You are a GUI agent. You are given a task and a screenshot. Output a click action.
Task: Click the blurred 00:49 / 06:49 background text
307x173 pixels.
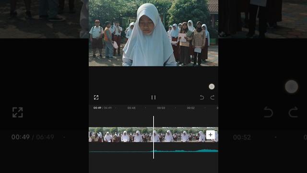click(33, 137)
